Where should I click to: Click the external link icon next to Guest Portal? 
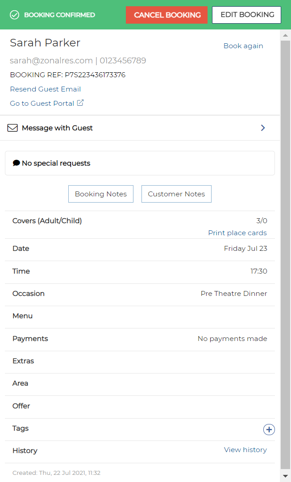point(80,103)
